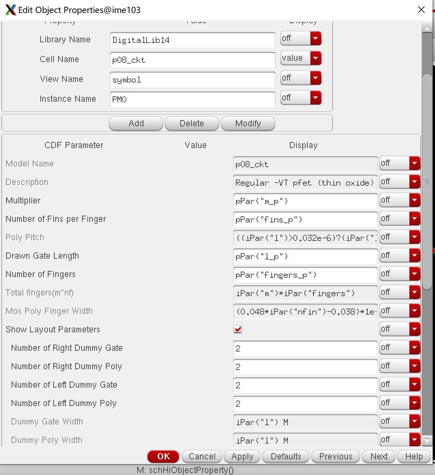Click the Delete button
The image size is (435, 475).
[192, 123]
